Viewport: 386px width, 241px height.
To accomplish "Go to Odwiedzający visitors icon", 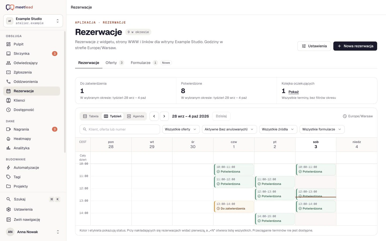I will click(x=9, y=63).
